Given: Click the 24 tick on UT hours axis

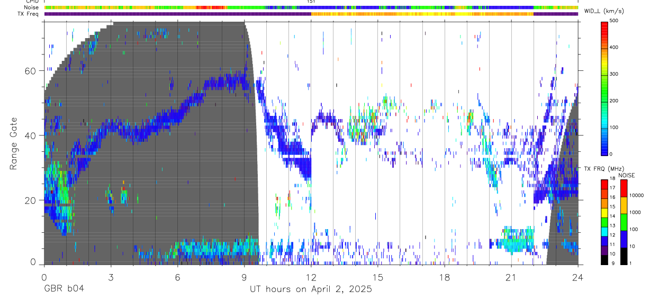Looking at the screenshot, I should [578, 277].
